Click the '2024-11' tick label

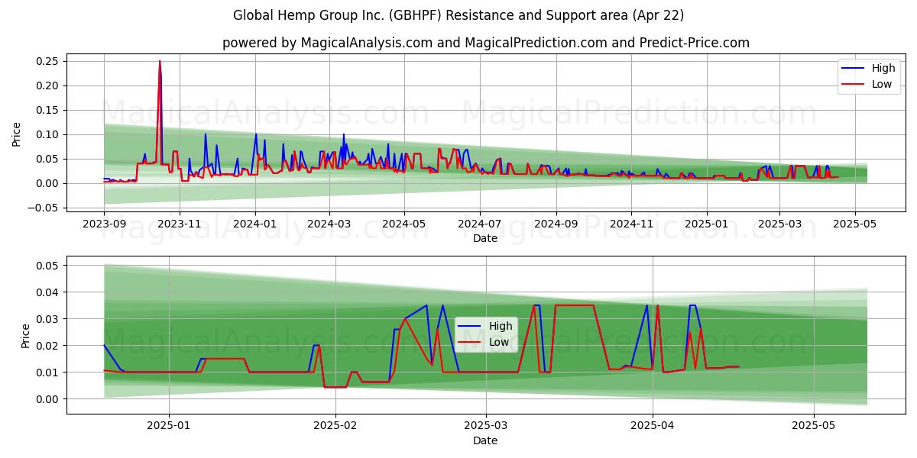click(631, 224)
